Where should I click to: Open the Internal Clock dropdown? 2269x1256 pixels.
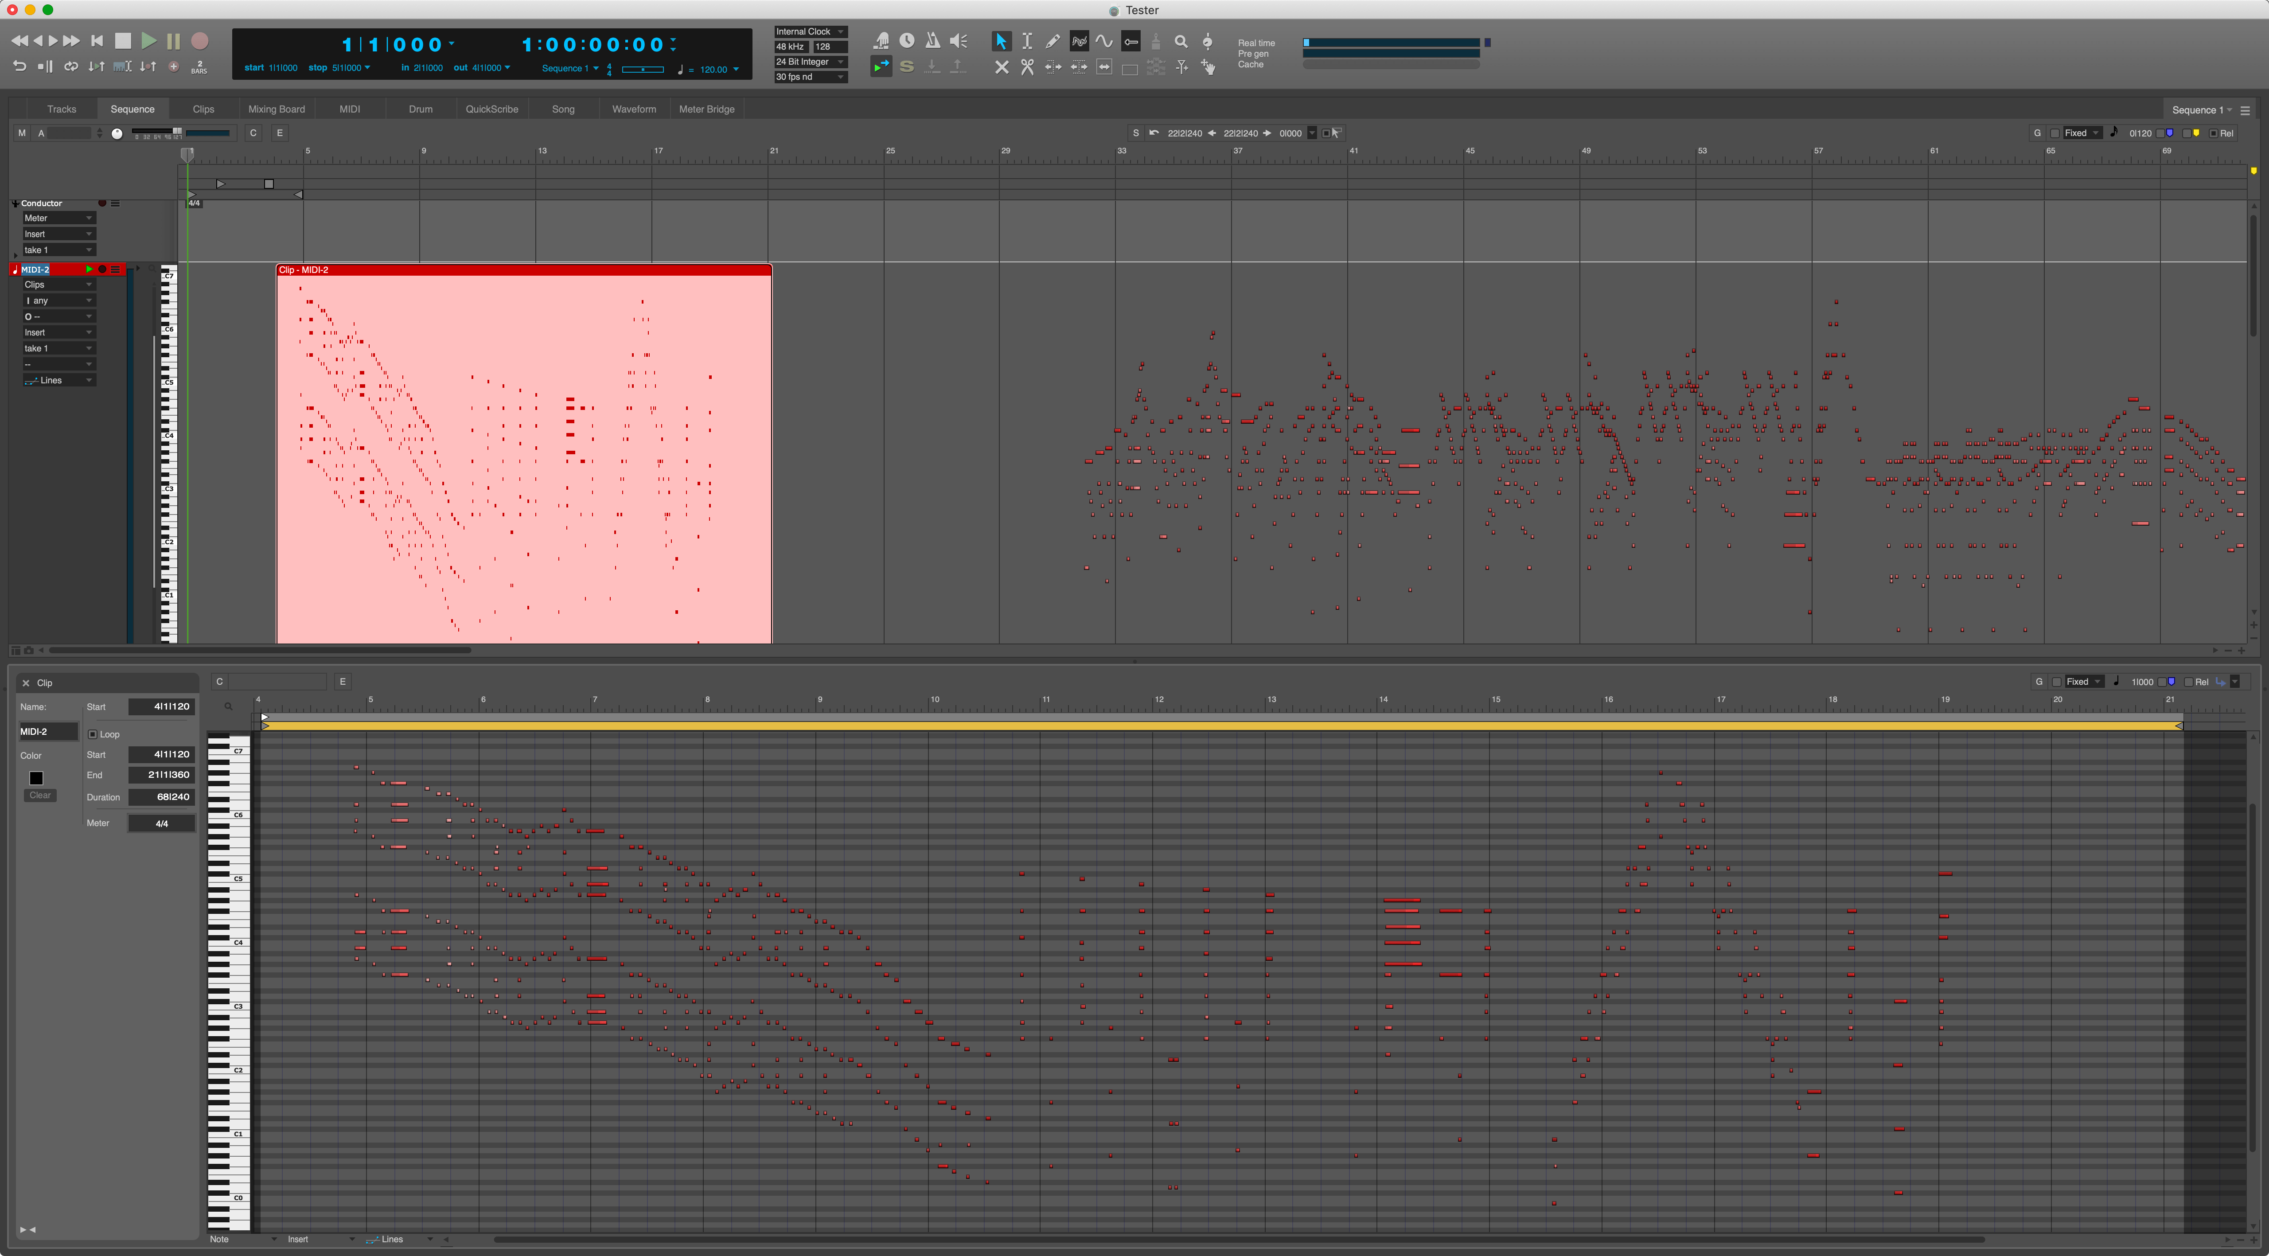[809, 31]
